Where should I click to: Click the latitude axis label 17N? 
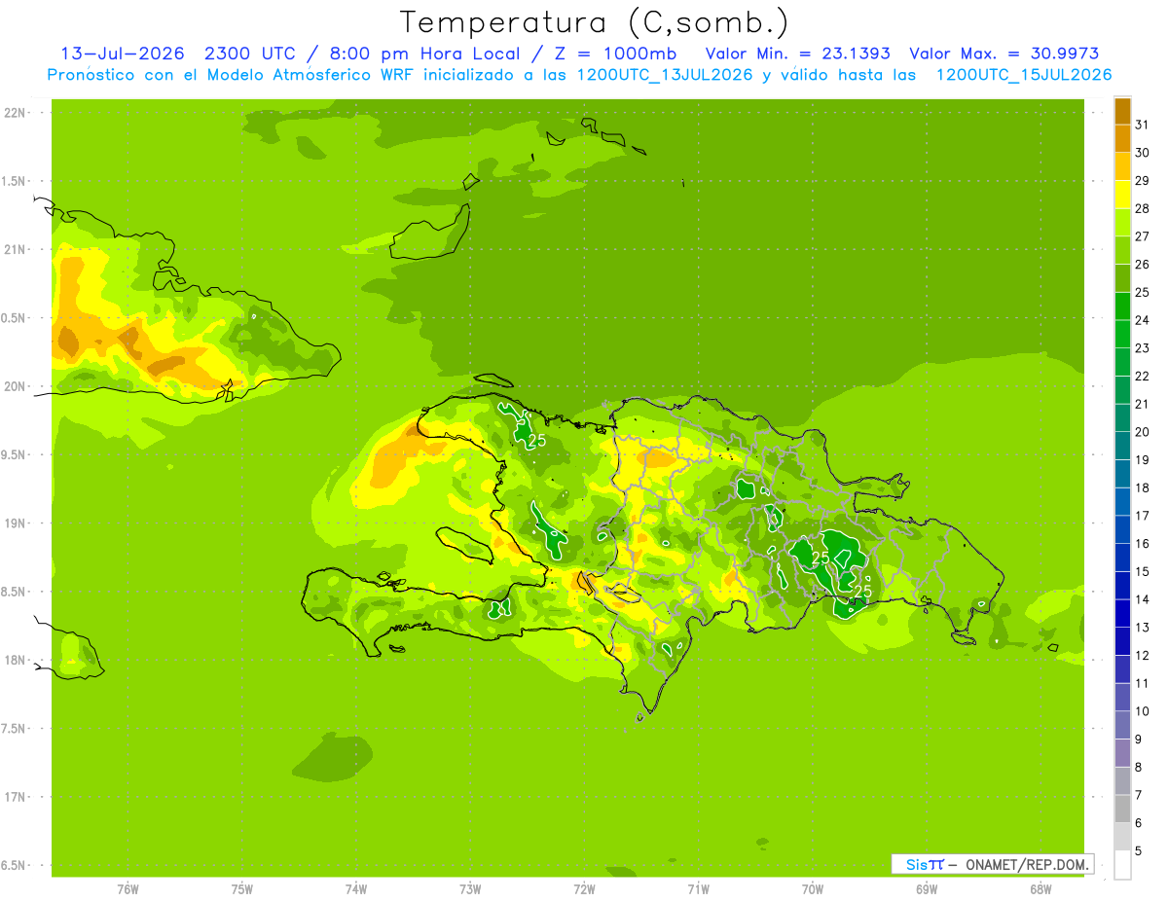[16, 797]
